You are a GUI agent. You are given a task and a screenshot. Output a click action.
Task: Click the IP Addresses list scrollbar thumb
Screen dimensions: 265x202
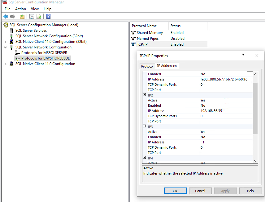(255, 108)
